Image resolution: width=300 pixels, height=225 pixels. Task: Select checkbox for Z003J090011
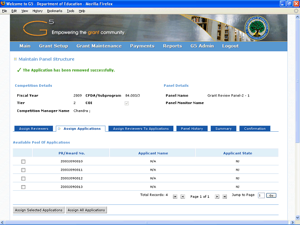click(23, 170)
